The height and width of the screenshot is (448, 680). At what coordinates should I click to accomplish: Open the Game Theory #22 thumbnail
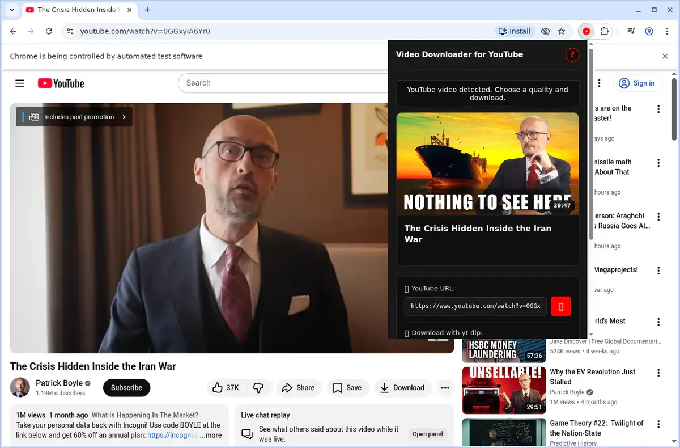point(503,432)
